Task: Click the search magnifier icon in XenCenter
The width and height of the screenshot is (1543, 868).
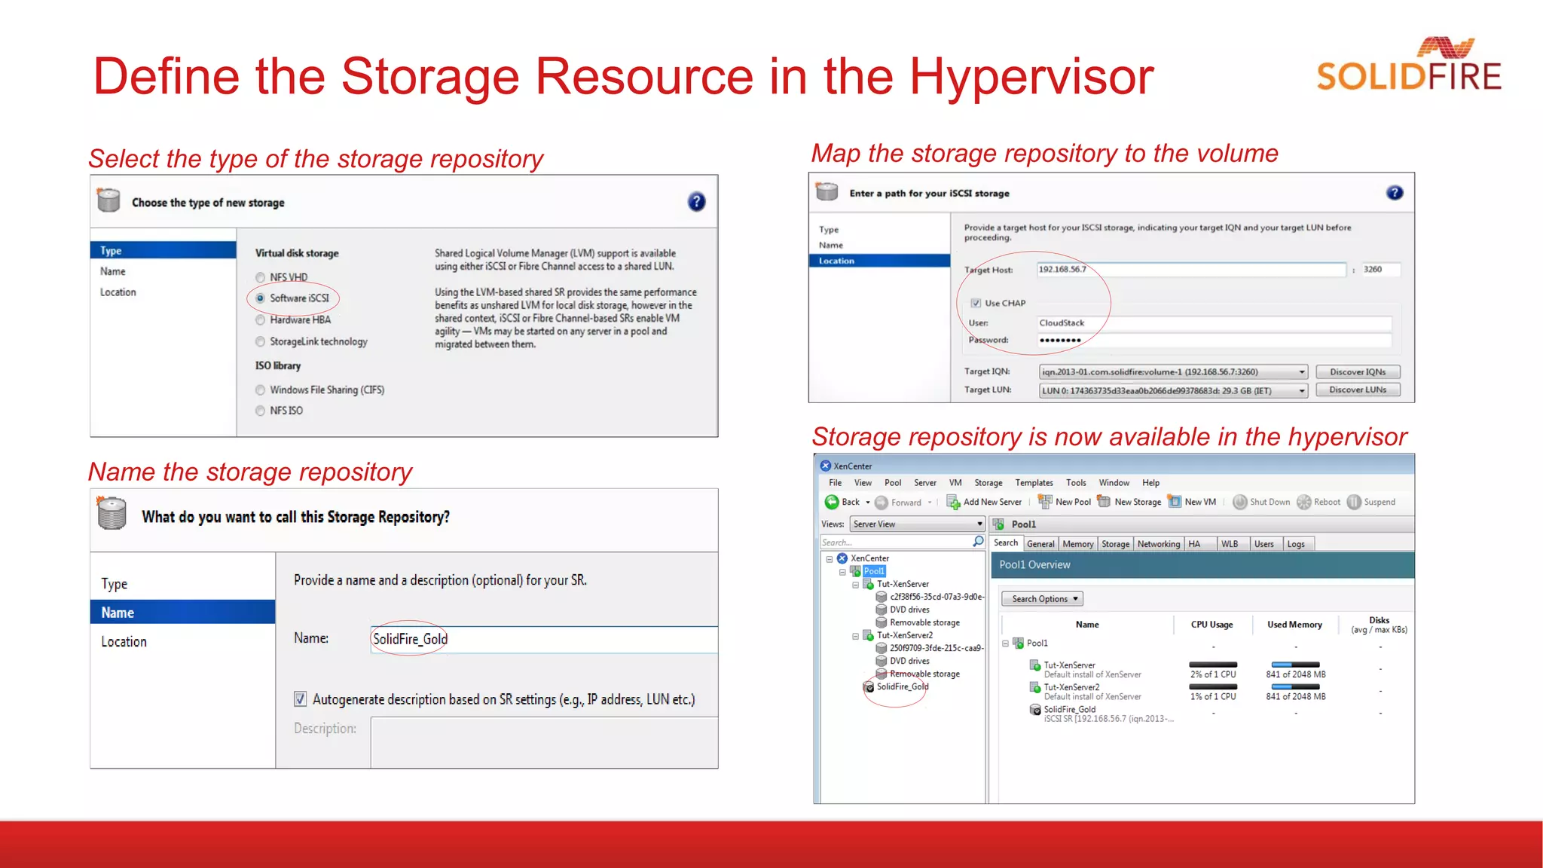Action: click(978, 541)
